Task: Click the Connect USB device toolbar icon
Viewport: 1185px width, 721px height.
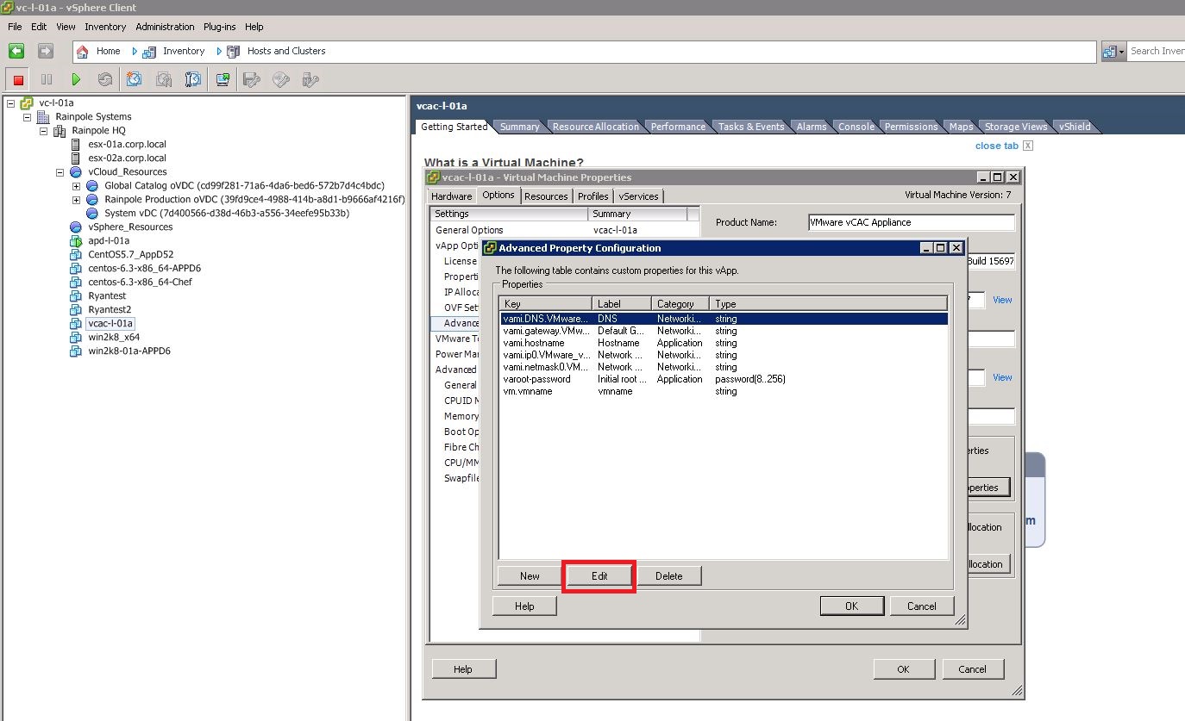Action: (310, 79)
